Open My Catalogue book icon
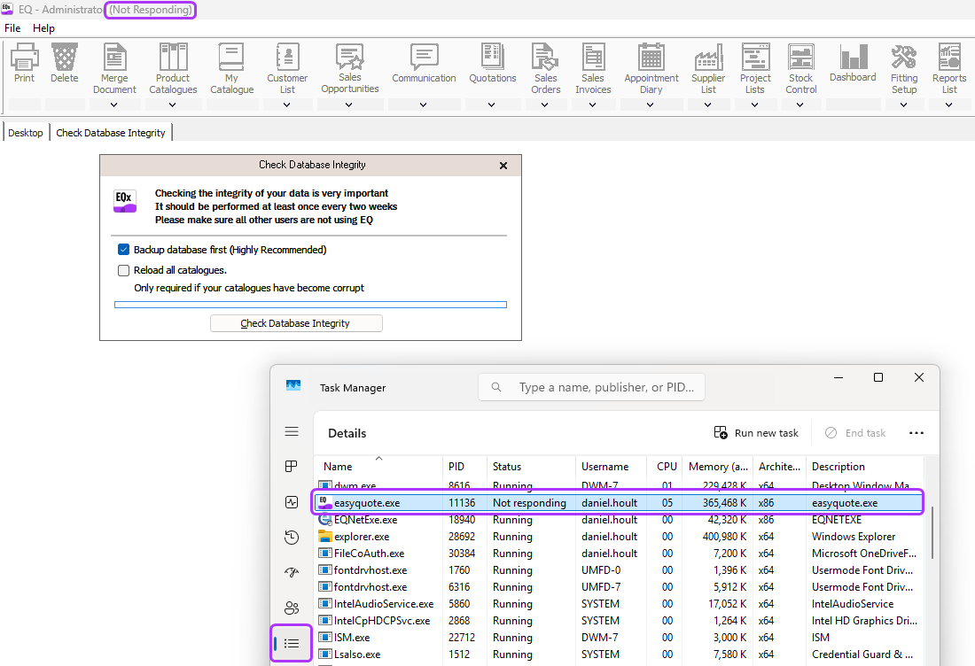 pos(231,57)
